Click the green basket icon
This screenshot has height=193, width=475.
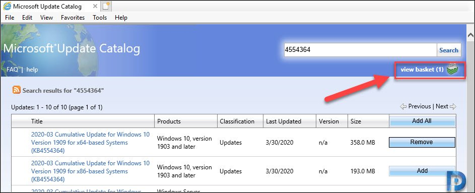[x=452, y=70]
